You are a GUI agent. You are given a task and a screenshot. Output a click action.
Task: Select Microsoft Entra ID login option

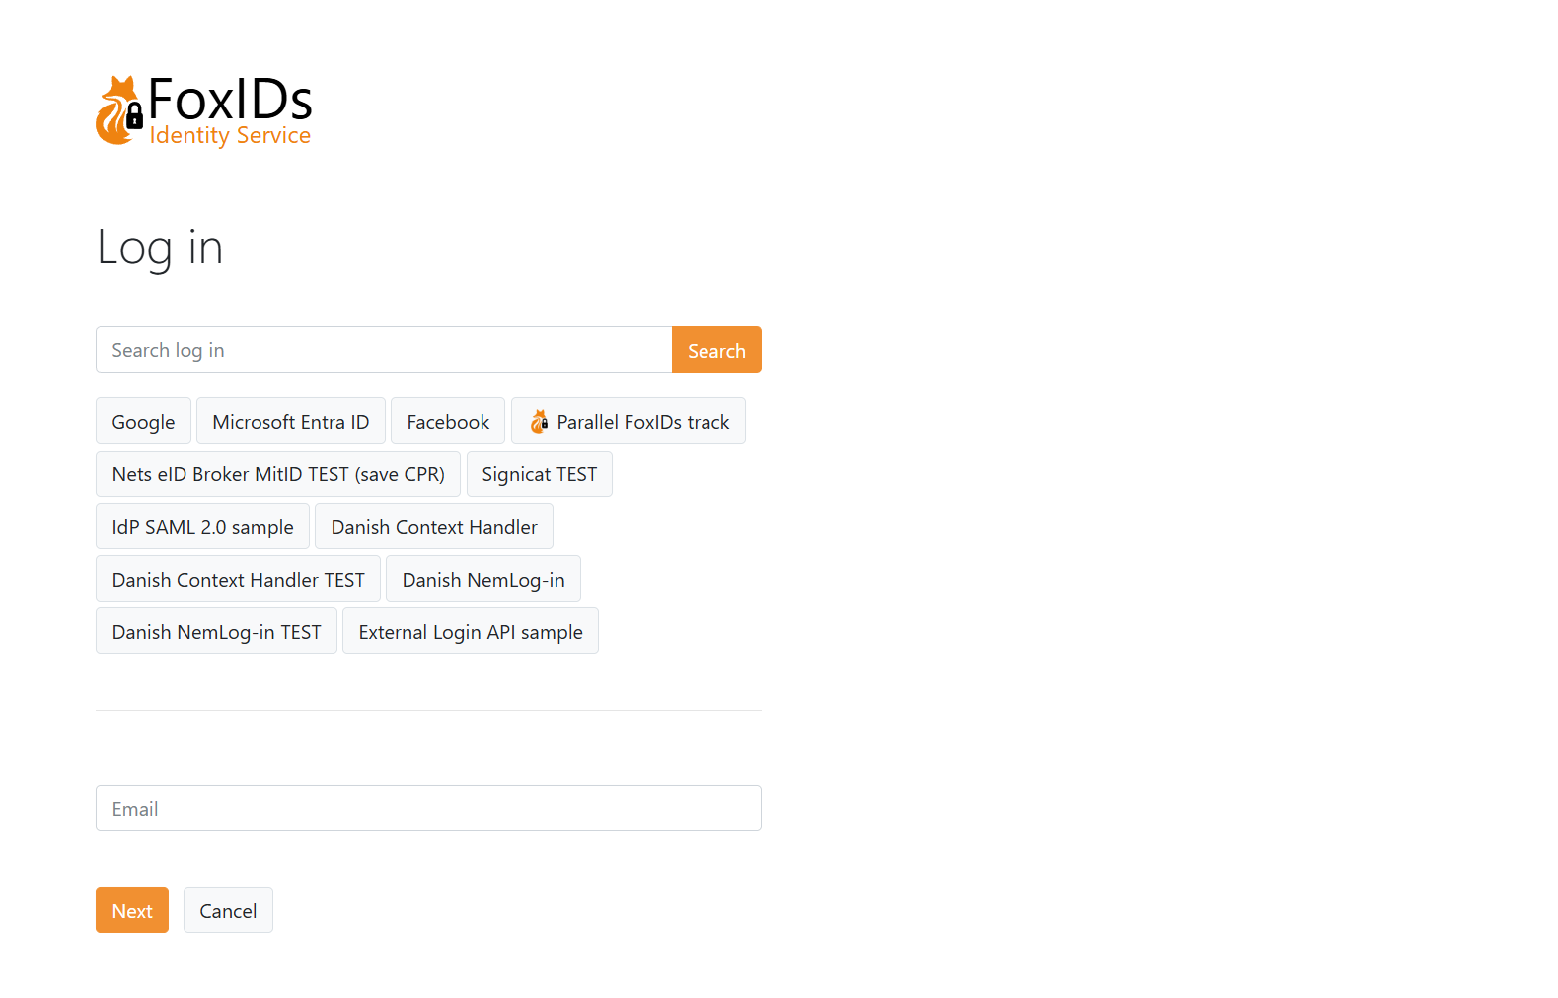coord(290,422)
